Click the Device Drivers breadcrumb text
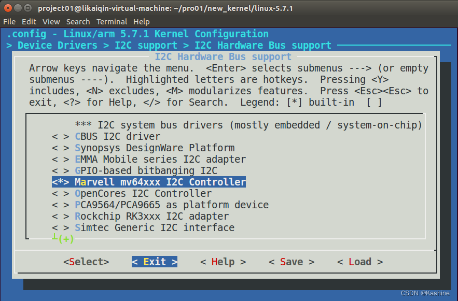Viewport: 458px width, 301px height. 57,46
